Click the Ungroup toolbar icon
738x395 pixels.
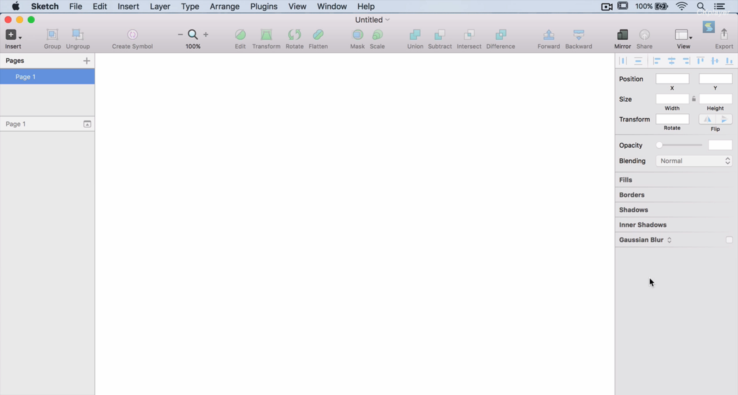[78, 35]
